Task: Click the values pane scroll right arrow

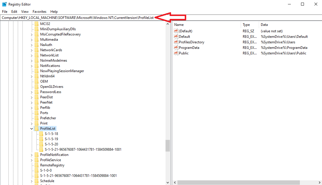Action: point(320,183)
